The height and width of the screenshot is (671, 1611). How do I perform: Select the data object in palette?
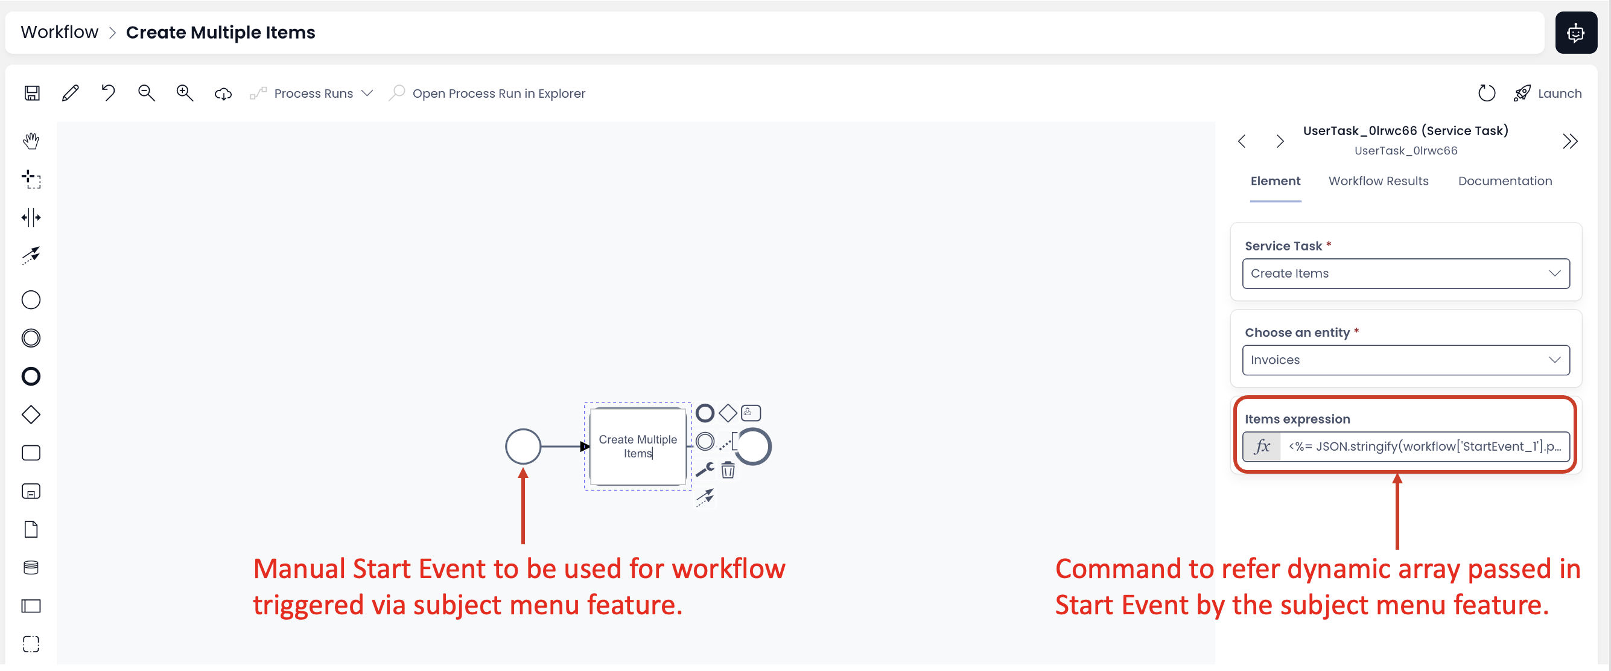pyautogui.click(x=31, y=530)
